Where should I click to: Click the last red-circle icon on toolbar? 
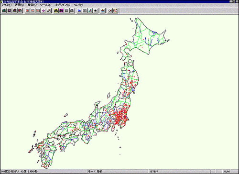tap(116, 11)
